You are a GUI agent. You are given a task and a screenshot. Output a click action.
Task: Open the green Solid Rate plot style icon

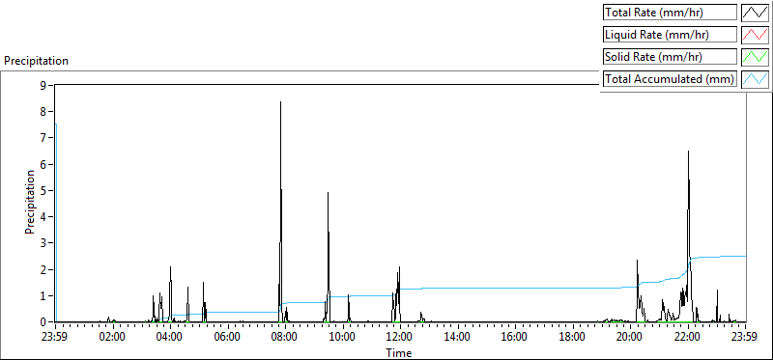[x=755, y=57]
